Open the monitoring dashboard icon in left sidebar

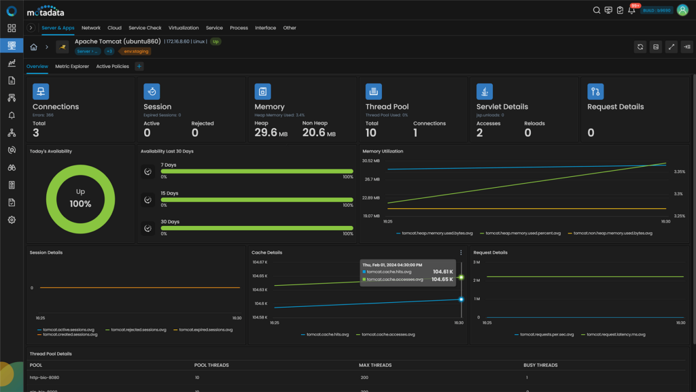11,46
